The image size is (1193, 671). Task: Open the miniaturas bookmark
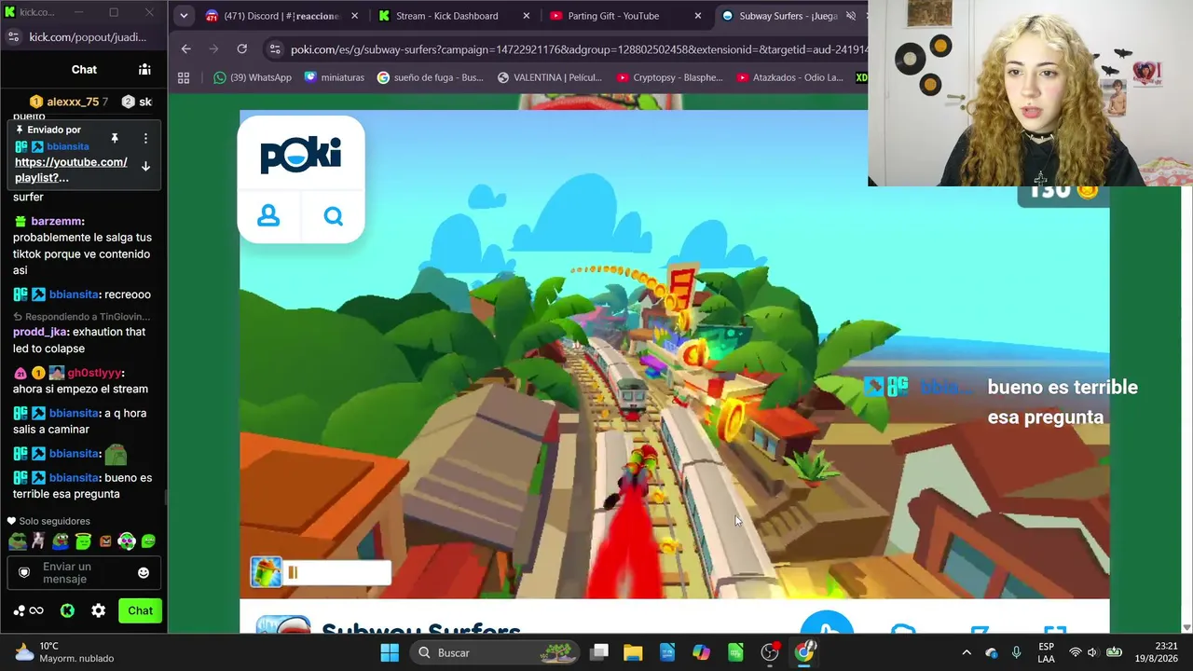pyautogui.click(x=335, y=77)
